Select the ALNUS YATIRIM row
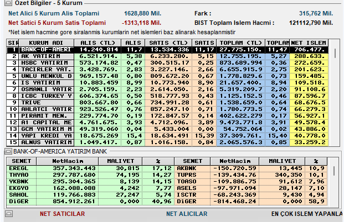This screenshot has width=344, height=222. pos(167,142)
